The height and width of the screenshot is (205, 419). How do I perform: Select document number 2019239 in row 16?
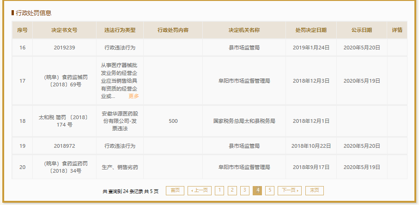(x=64, y=48)
